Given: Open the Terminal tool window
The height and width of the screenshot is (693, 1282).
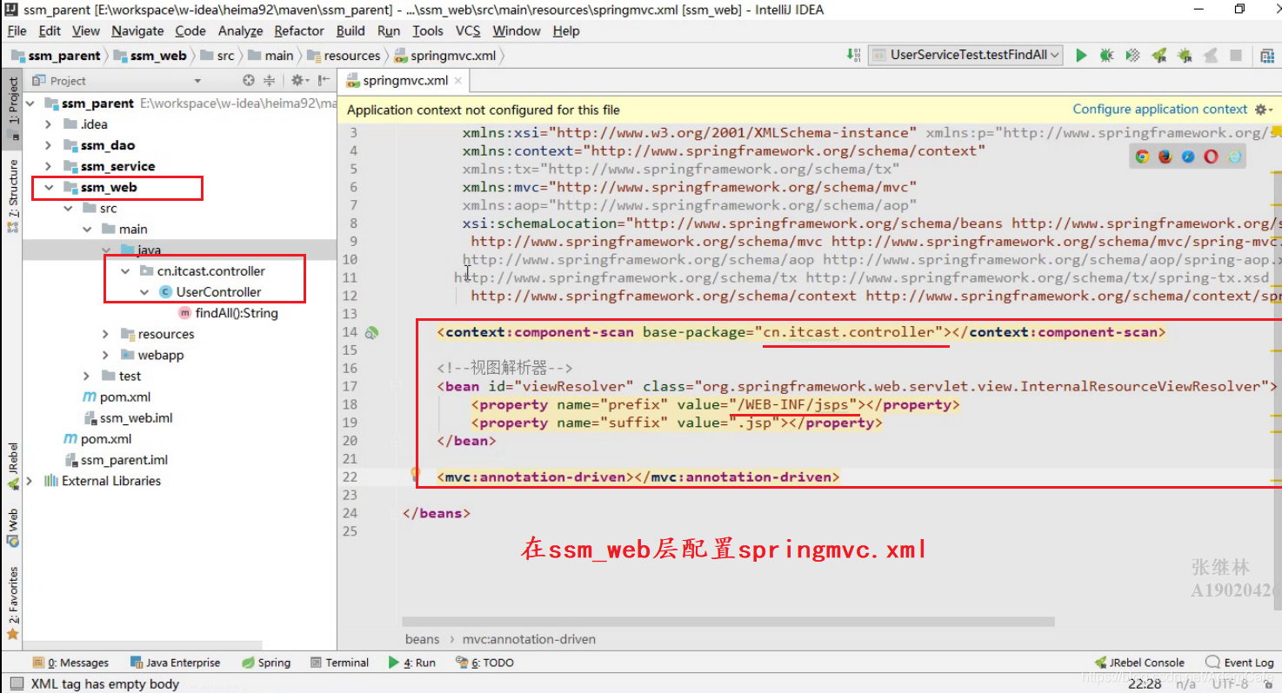Looking at the screenshot, I should [339, 663].
